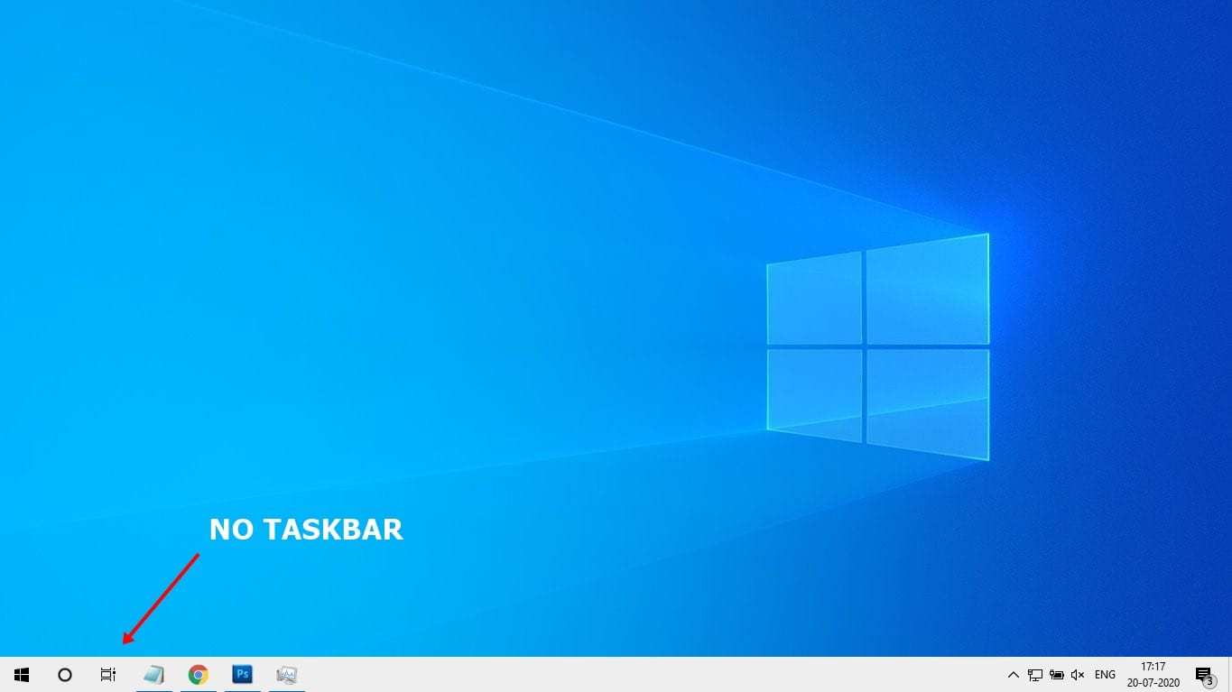Open the image viewer app on taskbar

[287, 675]
